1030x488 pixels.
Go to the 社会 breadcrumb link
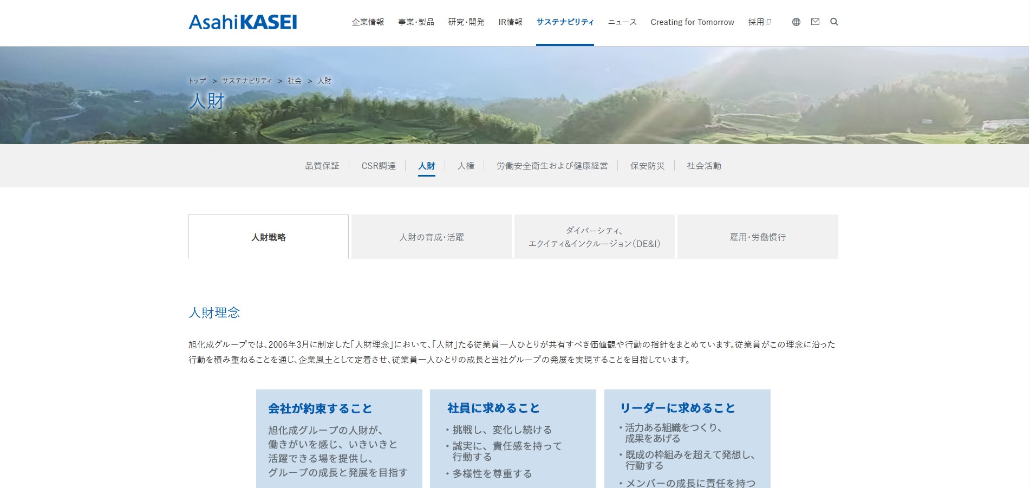295,81
